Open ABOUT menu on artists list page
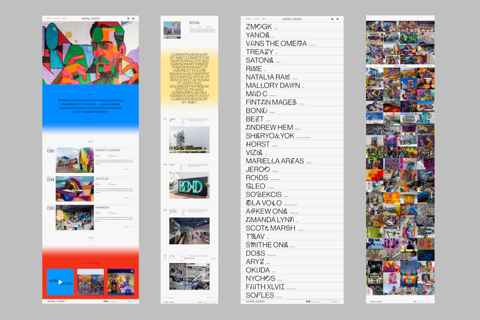This screenshot has height=320, width=480. (264, 19)
